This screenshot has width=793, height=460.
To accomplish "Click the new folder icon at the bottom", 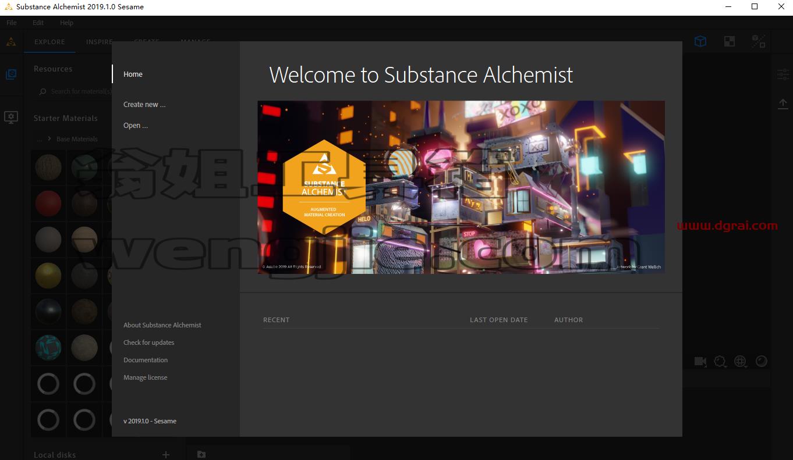I will pos(201,454).
